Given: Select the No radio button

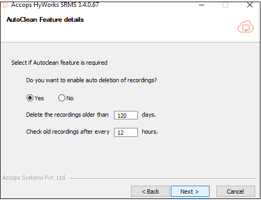Looking at the screenshot, I should click(x=62, y=98).
